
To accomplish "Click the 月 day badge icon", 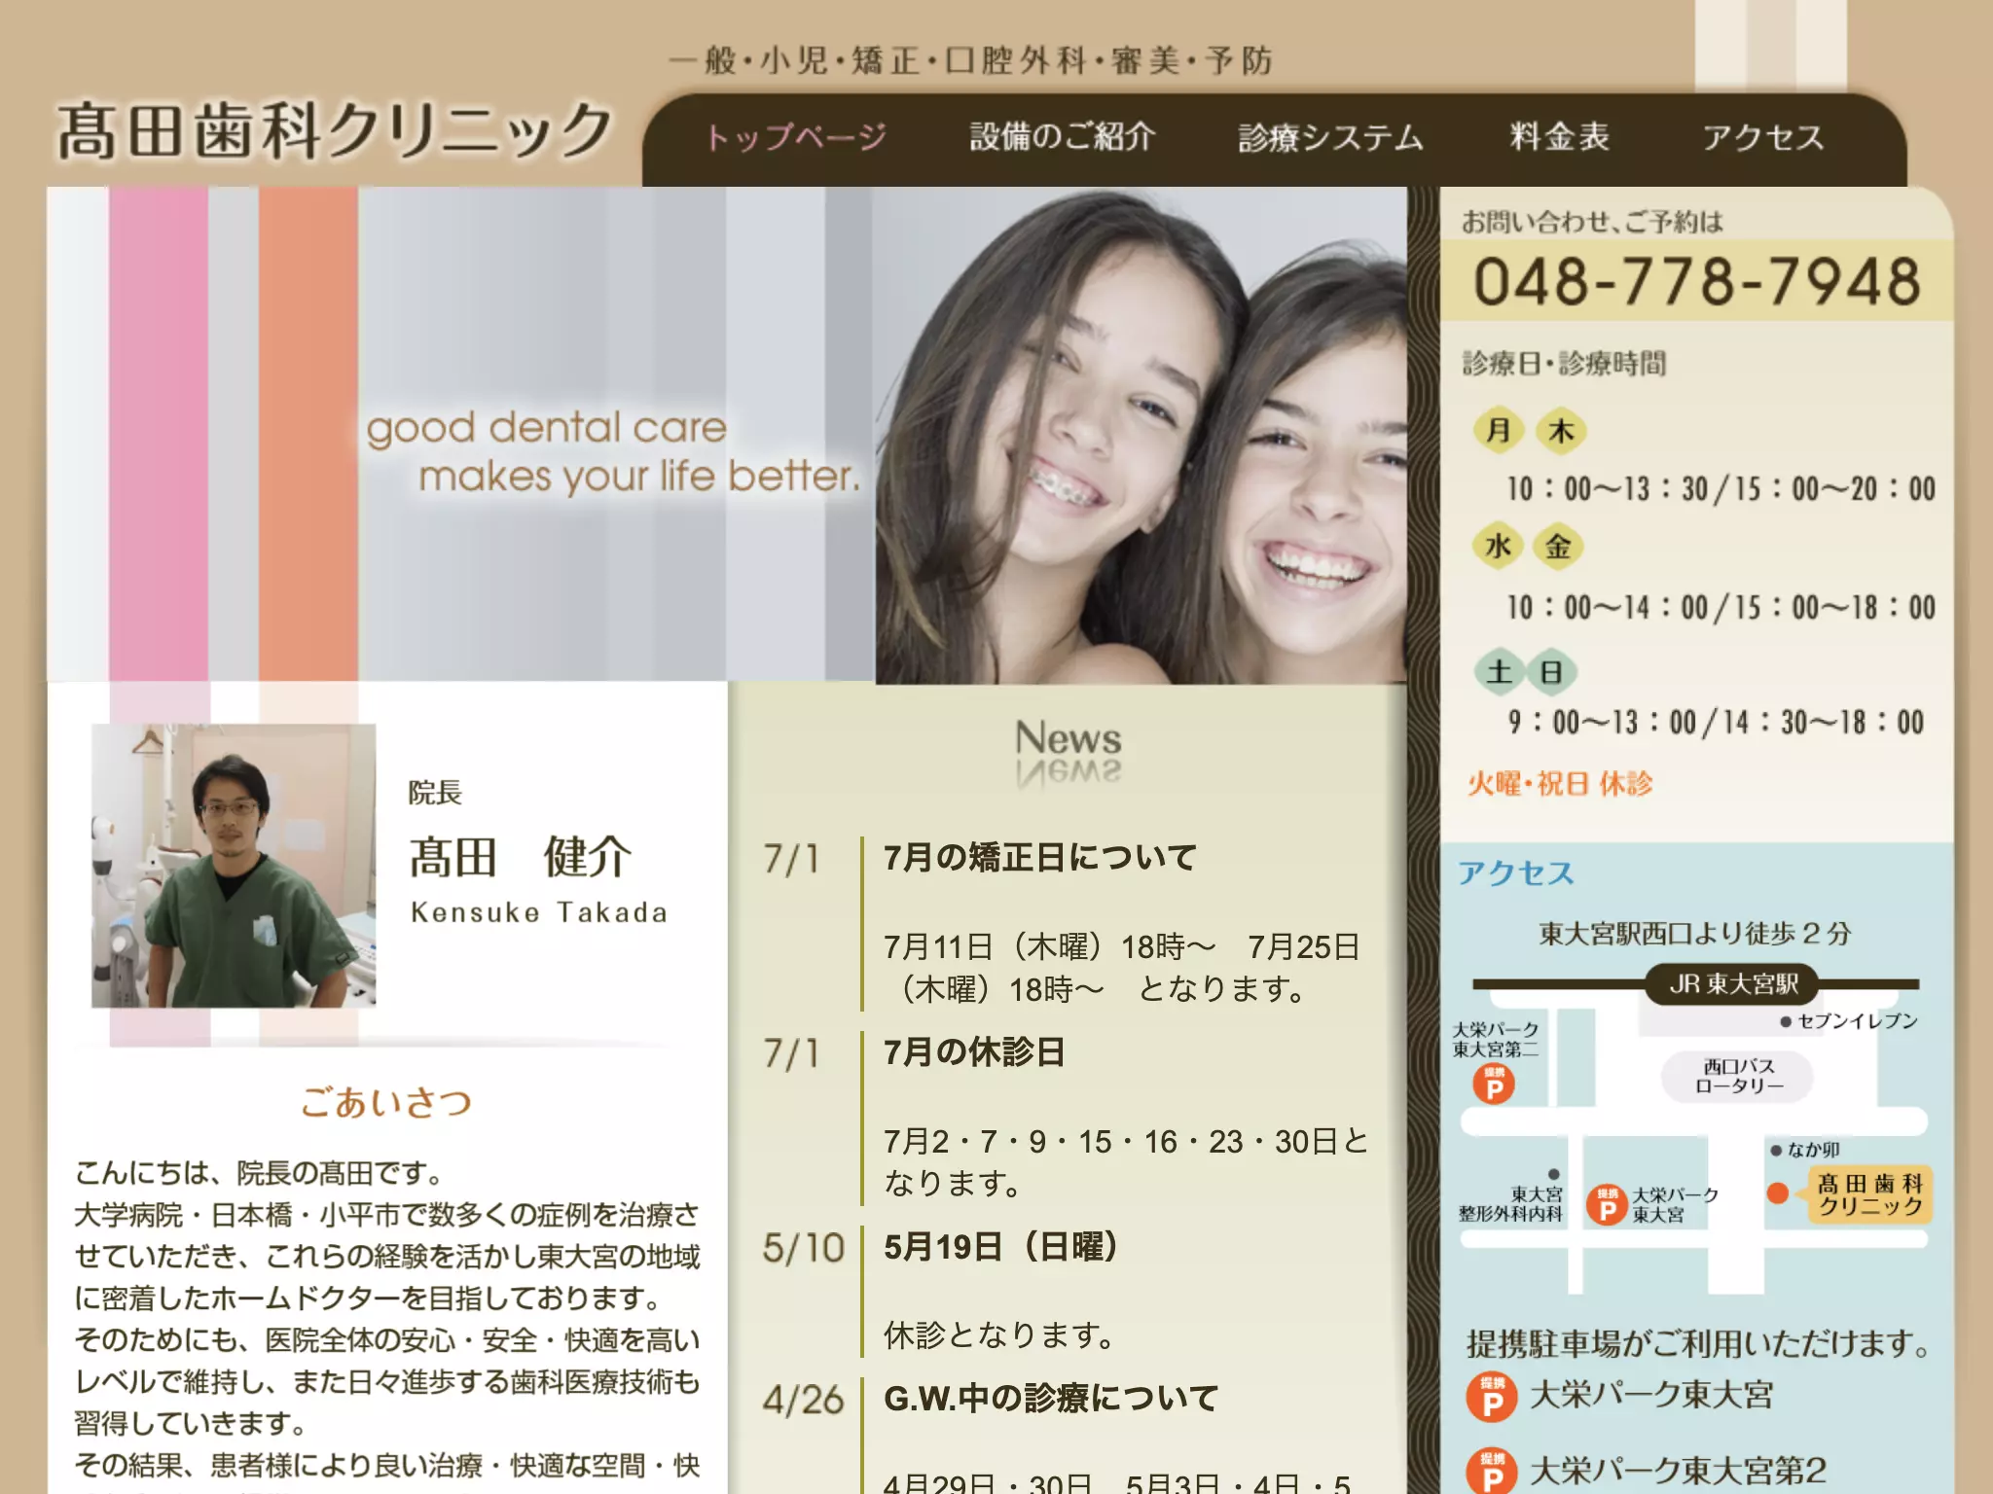I will (1499, 430).
